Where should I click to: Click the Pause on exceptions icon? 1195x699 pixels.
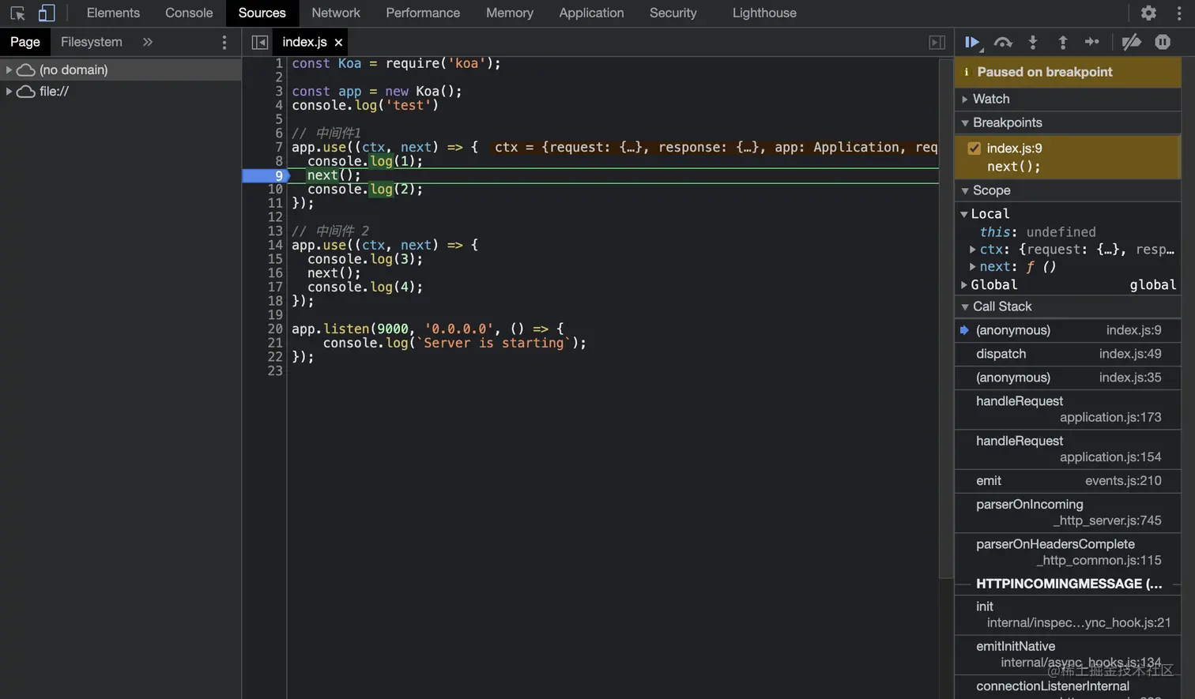point(1162,42)
